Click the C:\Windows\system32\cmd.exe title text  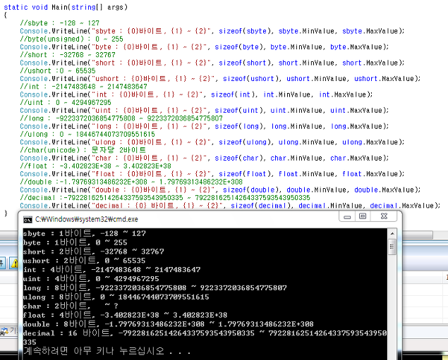point(87,219)
